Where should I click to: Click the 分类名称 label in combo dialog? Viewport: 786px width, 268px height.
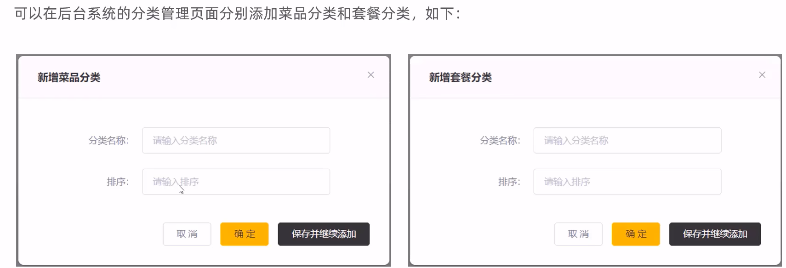(501, 140)
